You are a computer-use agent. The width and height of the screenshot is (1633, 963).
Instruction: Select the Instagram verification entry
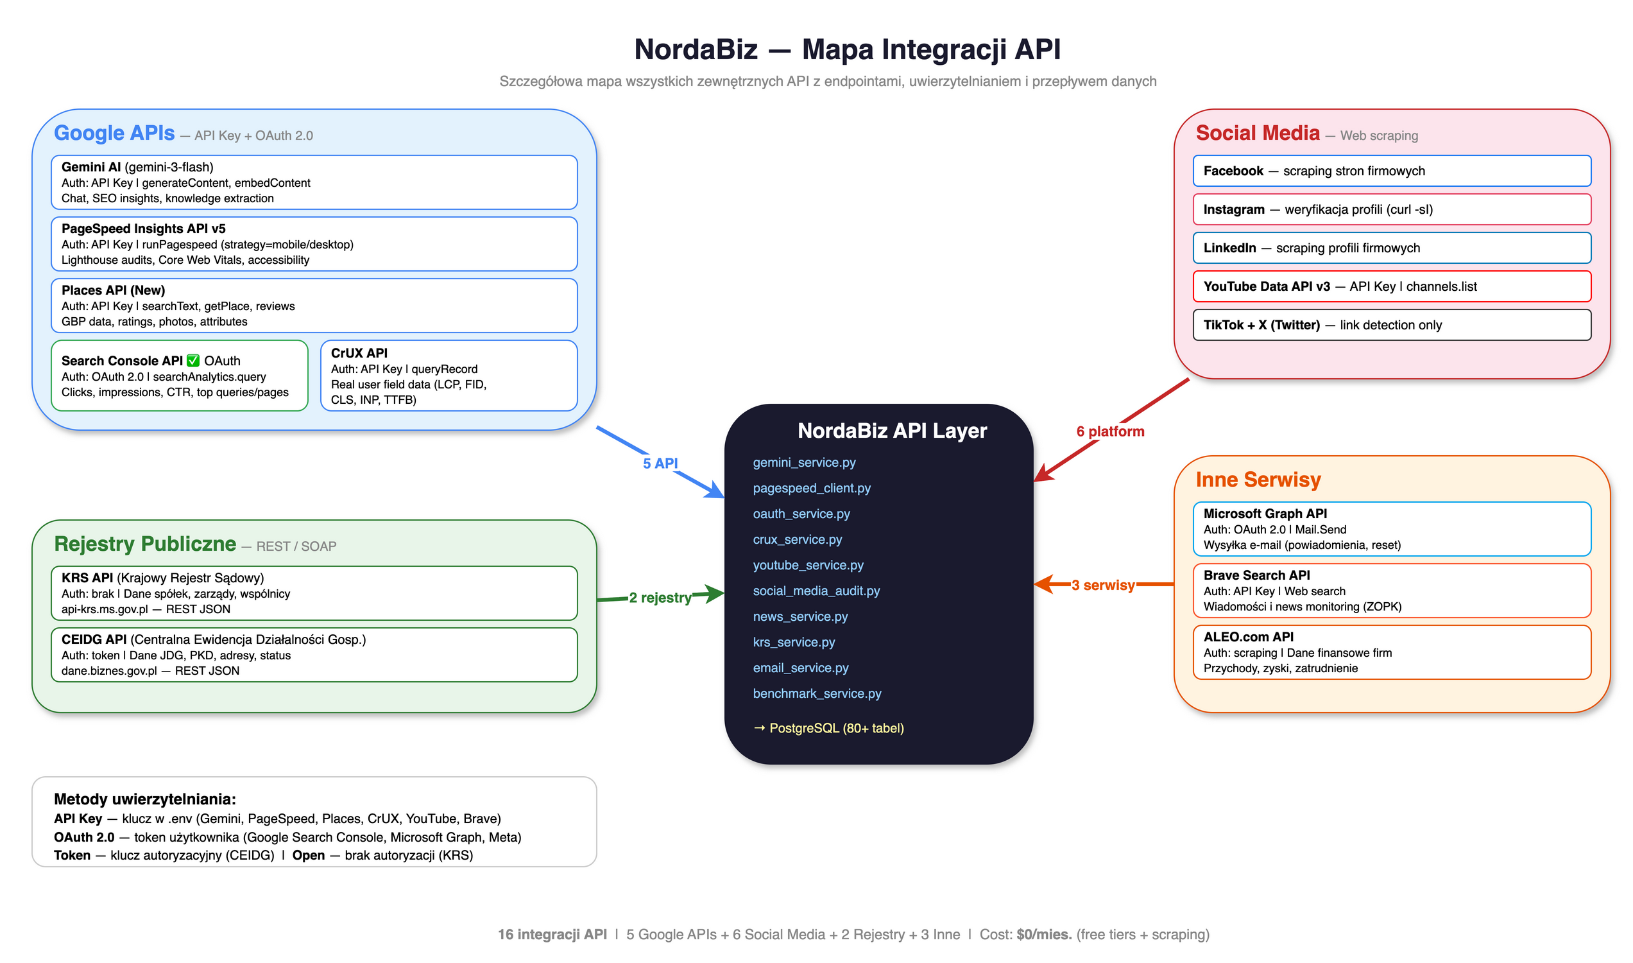[1392, 209]
